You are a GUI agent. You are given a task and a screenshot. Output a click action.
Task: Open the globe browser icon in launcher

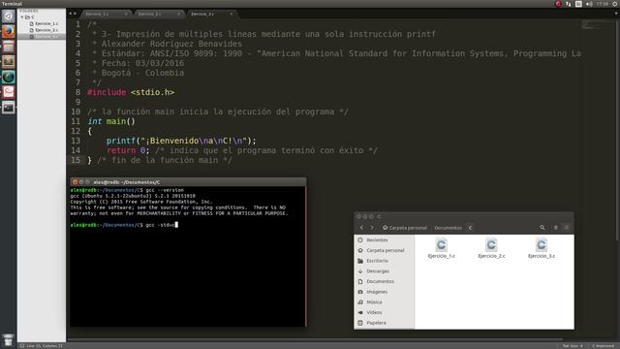coord(9,77)
